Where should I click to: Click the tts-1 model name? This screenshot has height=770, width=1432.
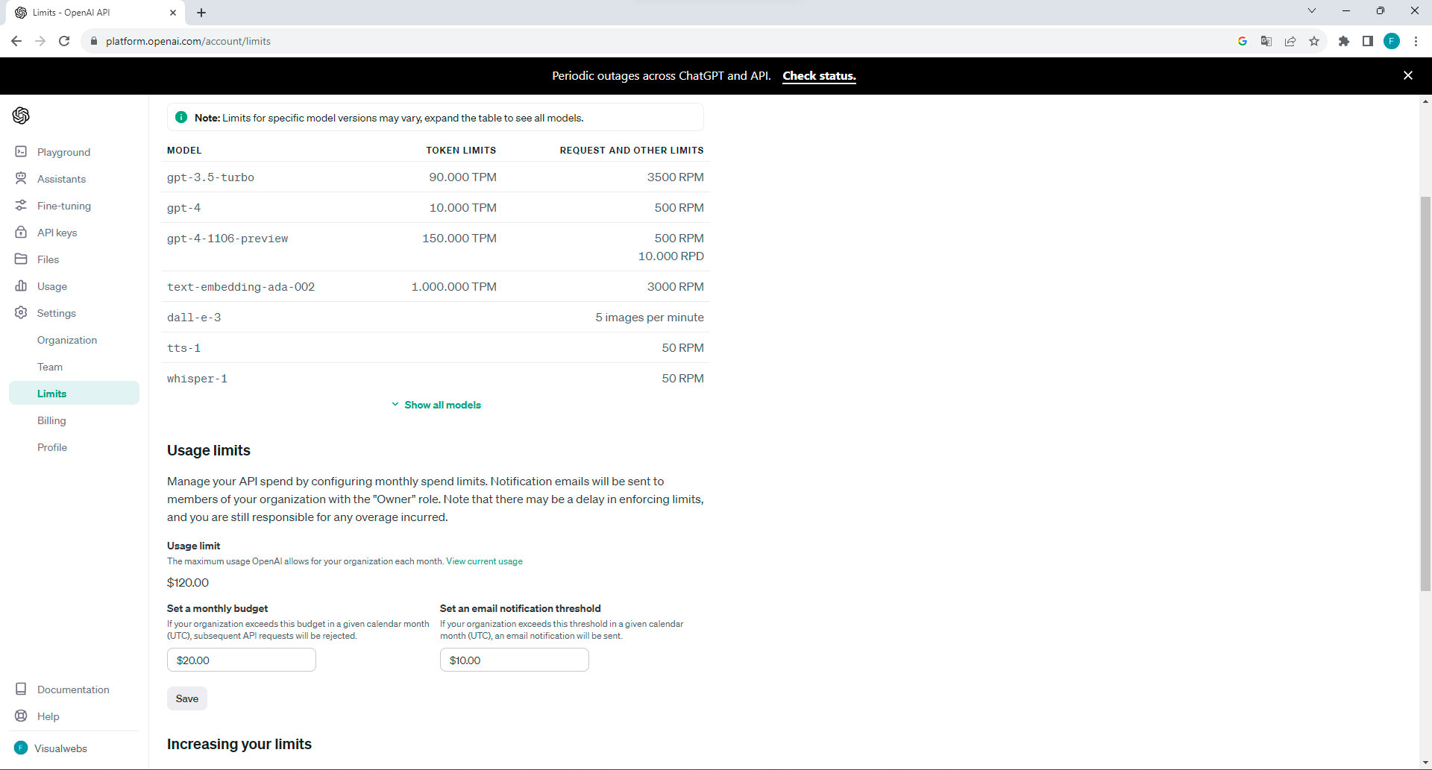click(x=183, y=348)
